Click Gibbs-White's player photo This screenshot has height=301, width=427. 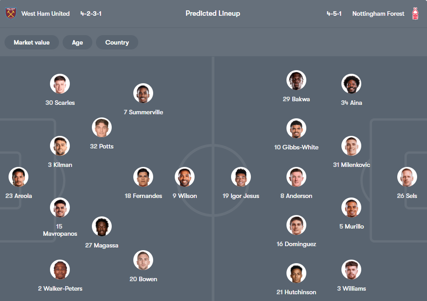(296, 128)
